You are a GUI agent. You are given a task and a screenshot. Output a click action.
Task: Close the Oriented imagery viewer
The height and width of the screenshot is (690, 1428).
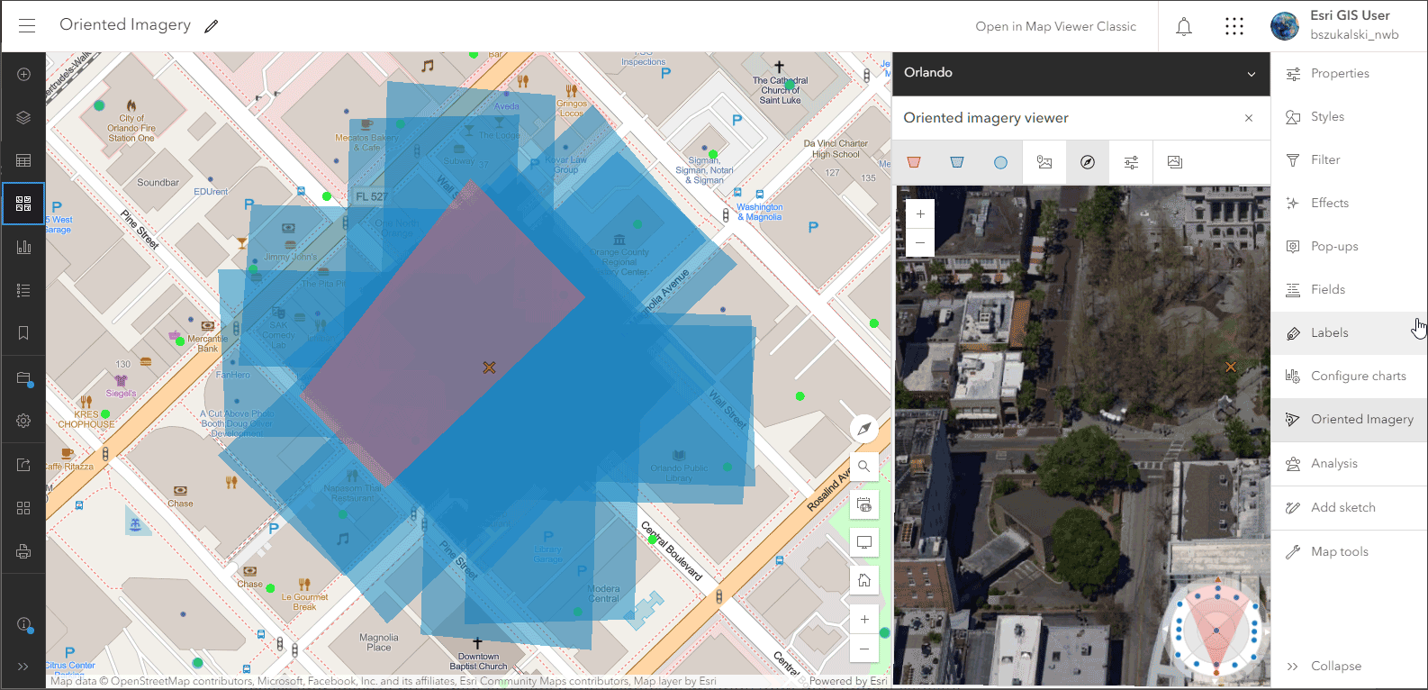coord(1249,118)
